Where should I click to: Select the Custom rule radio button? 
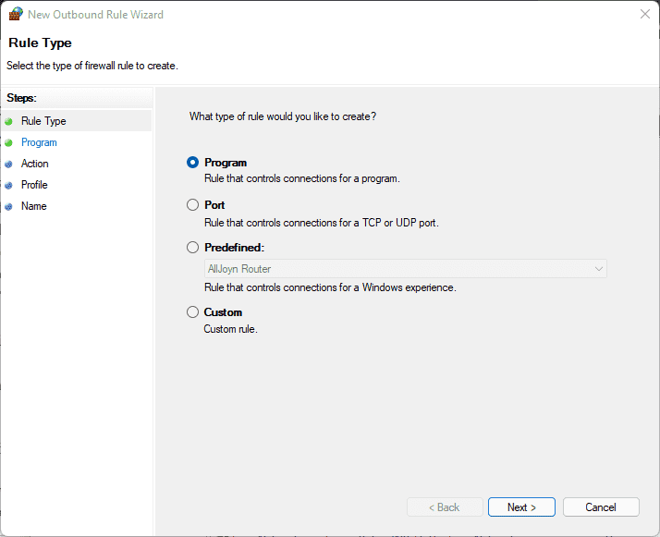[x=193, y=312]
